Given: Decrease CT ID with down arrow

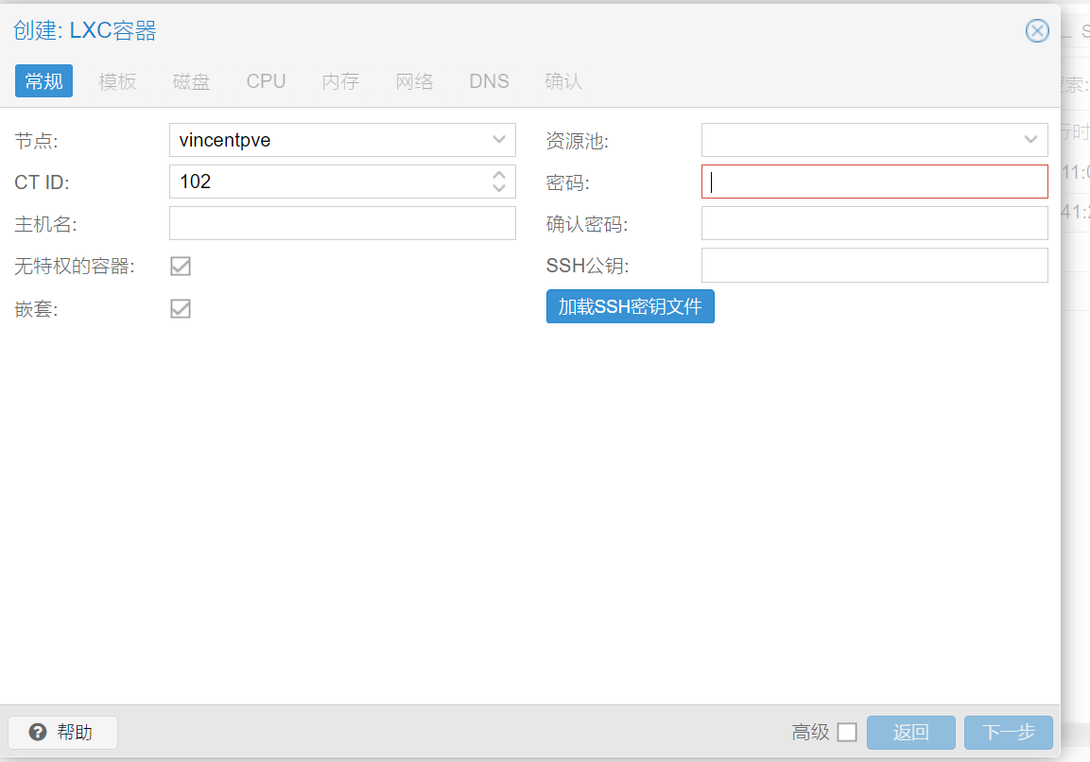Looking at the screenshot, I should coord(499,188).
